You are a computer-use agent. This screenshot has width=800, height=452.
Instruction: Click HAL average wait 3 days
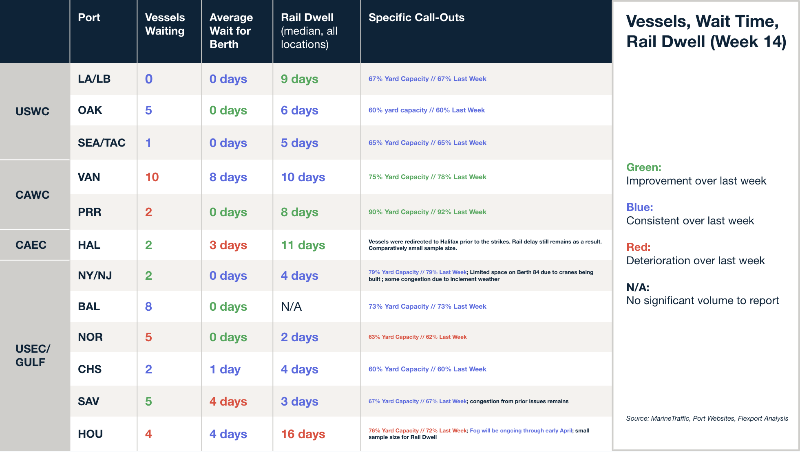point(228,245)
